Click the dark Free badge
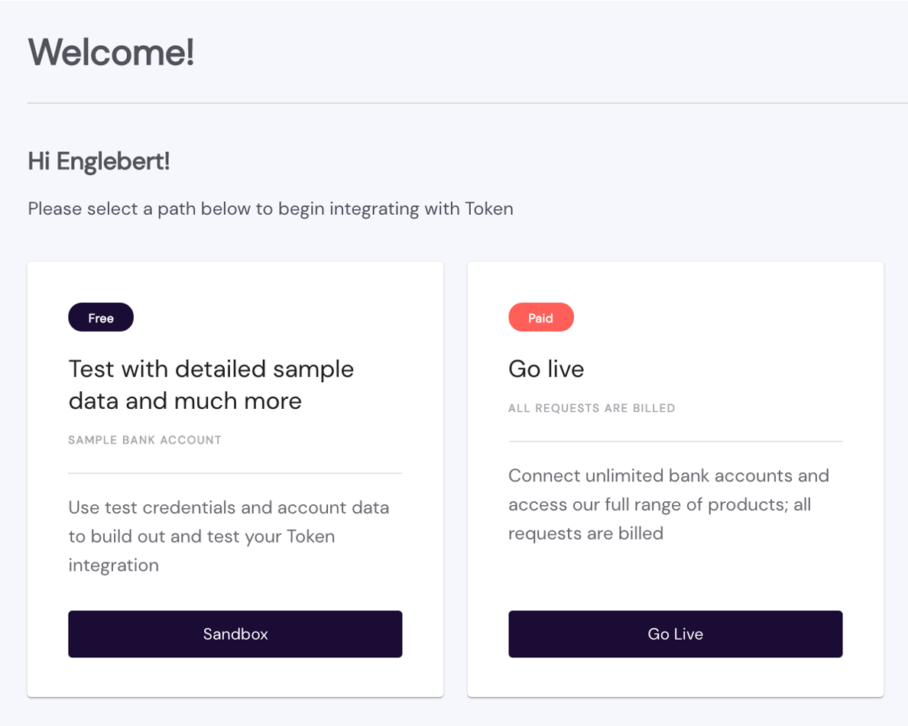 101,317
